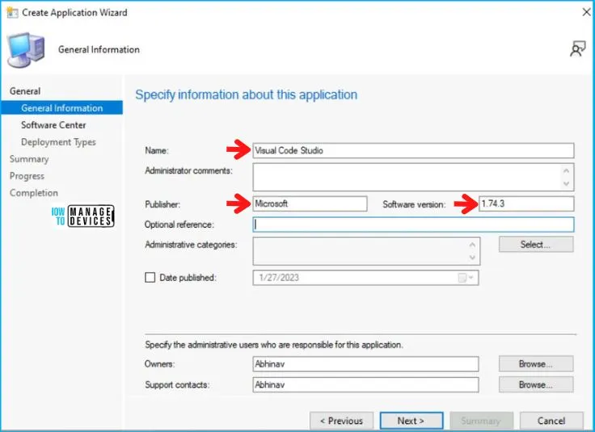Click into the Administrator comments text area
The image size is (595, 432).
413,177
